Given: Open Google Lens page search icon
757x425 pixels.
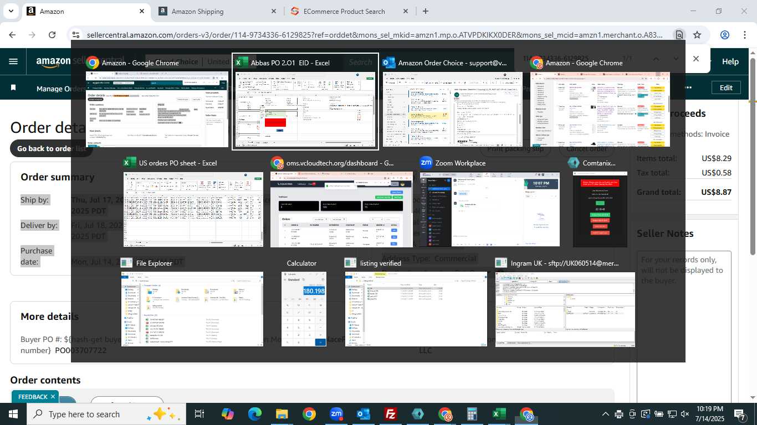Looking at the screenshot, I should 679,35.
